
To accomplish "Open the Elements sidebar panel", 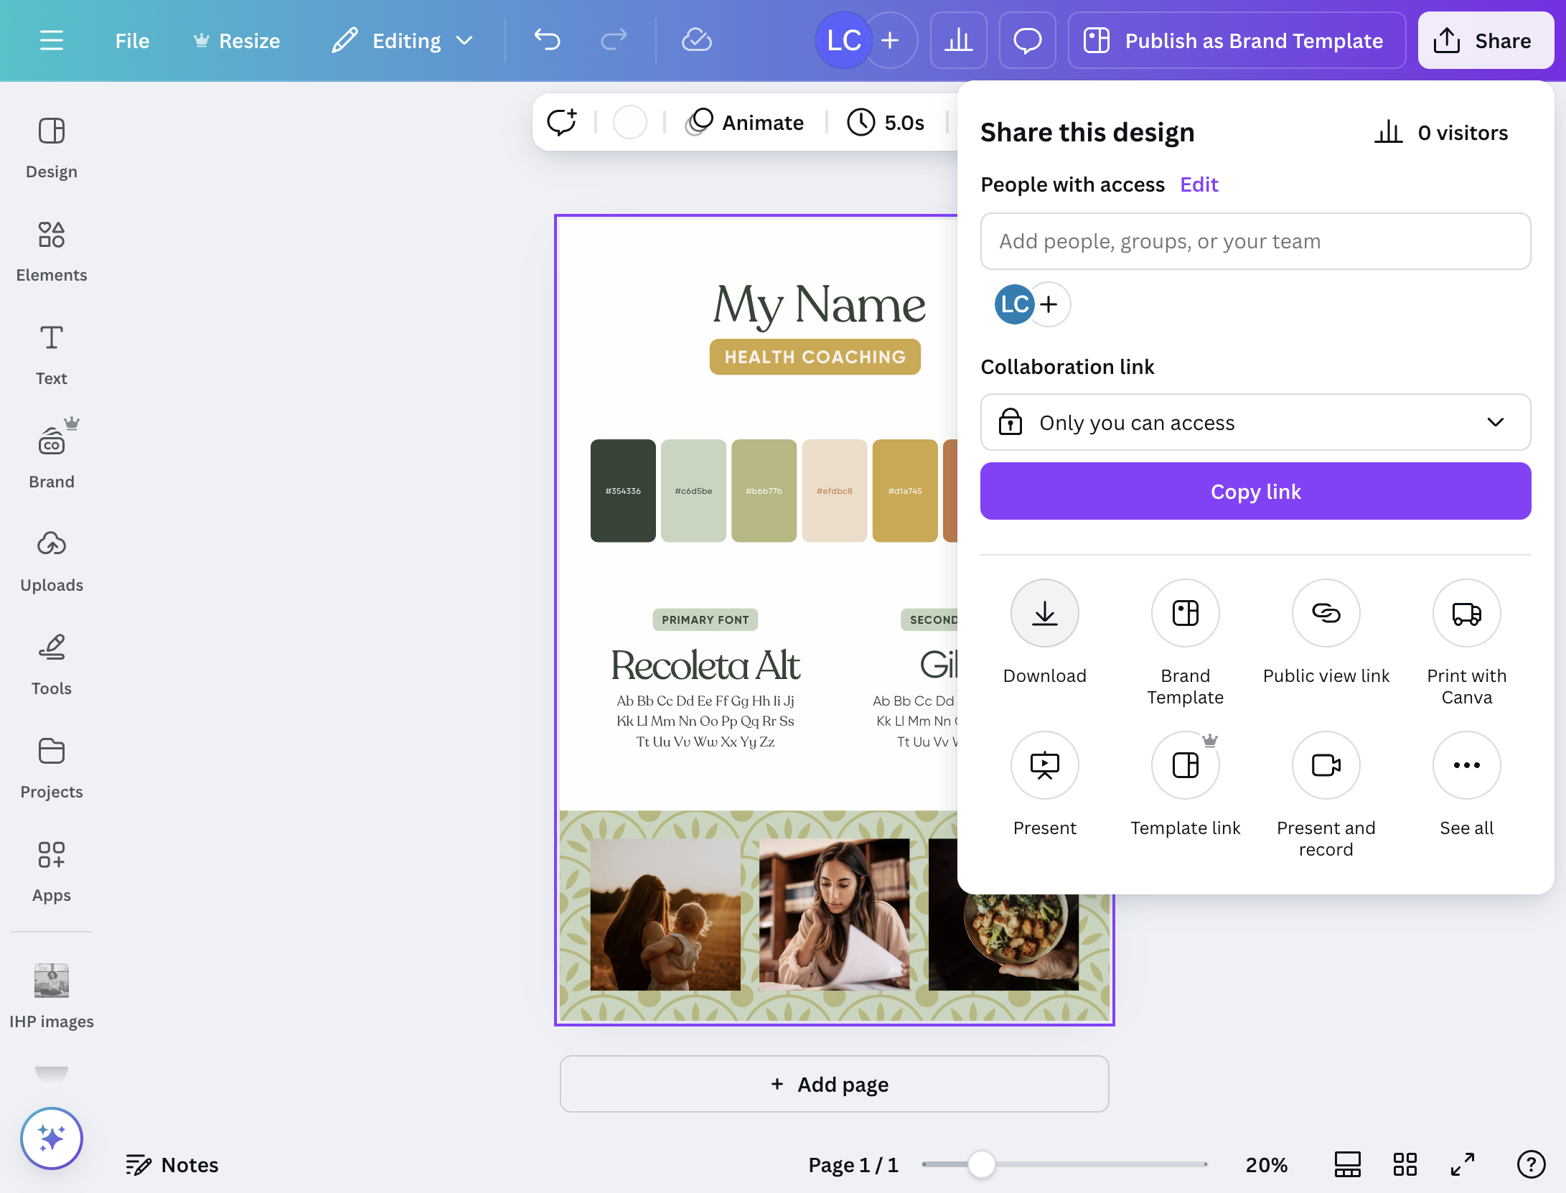I will [52, 251].
